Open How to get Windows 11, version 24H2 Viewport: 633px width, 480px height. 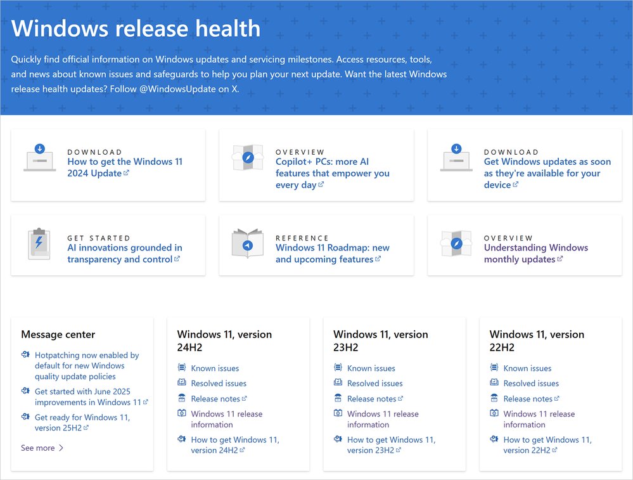[235, 445]
